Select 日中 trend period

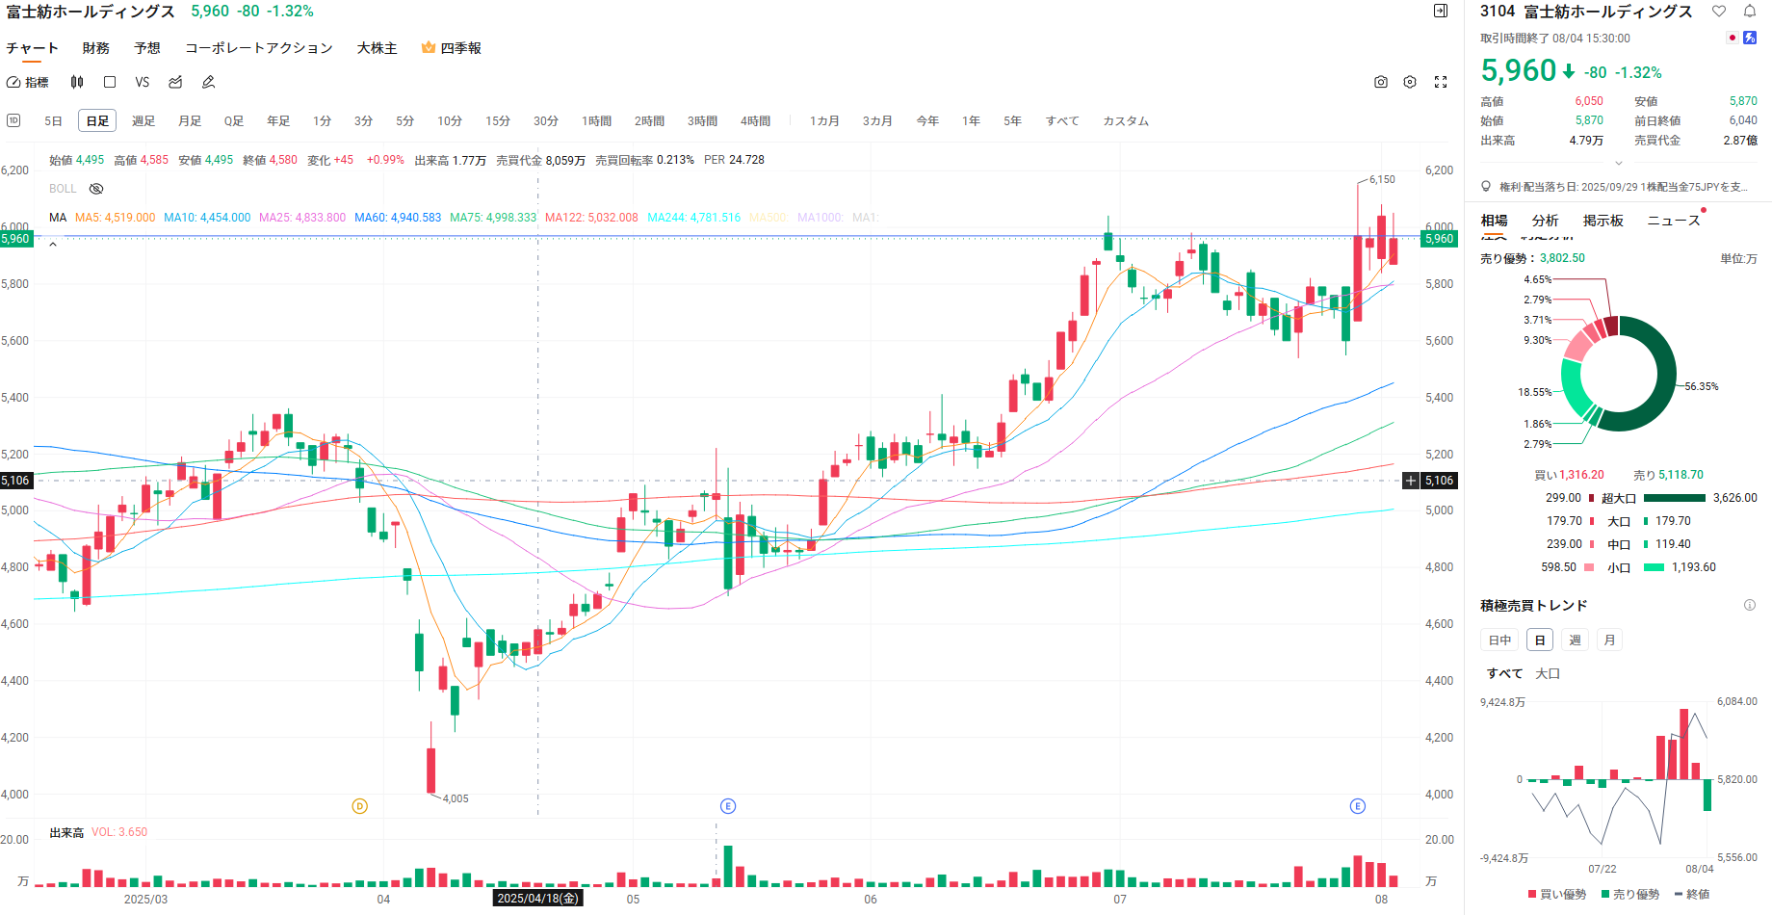[x=1499, y=640]
